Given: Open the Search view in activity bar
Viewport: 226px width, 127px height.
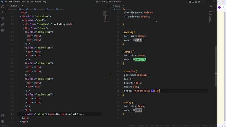Looking at the screenshot, I should 3,12.
